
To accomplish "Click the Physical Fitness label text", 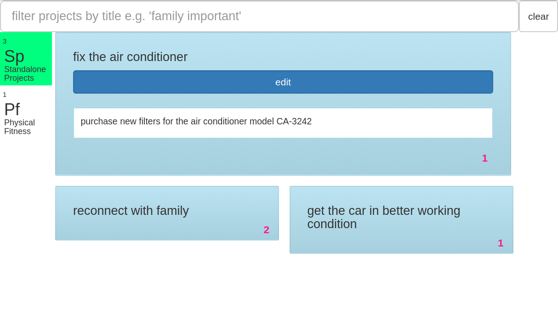I will 20,127.
